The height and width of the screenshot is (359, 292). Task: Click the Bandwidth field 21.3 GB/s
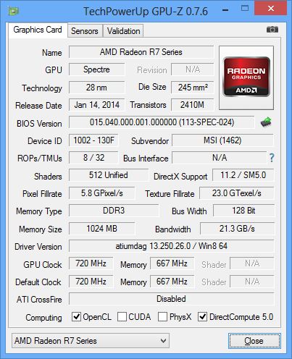[x=237, y=229]
